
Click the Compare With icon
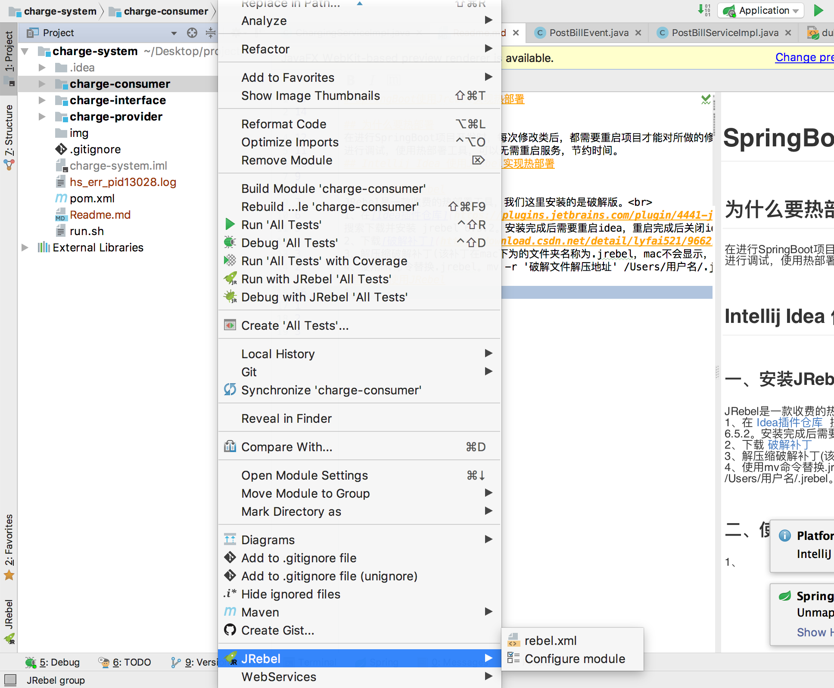pos(230,446)
